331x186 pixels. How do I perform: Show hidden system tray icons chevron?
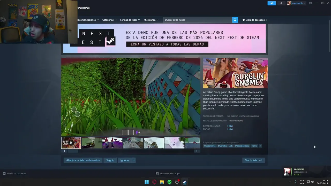290,182
